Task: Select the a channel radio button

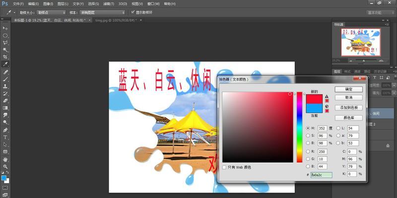Action: click(338, 136)
